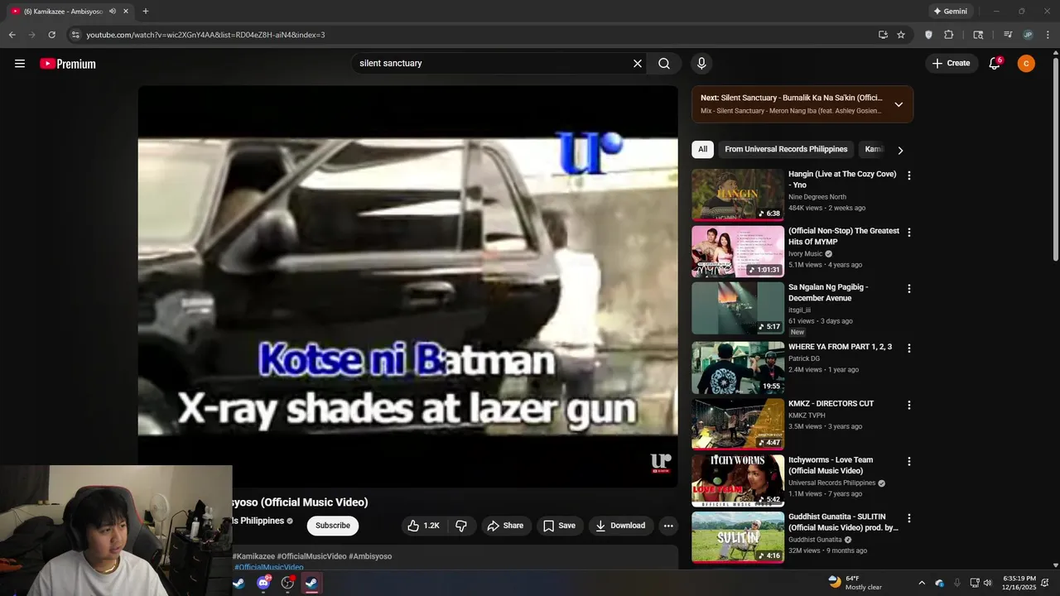Open the clock and date flyout
The width and height of the screenshot is (1060, 596).
point(1019,583)
